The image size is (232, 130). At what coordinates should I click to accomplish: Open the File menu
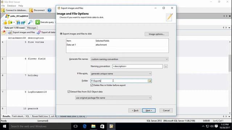point(3,6)
